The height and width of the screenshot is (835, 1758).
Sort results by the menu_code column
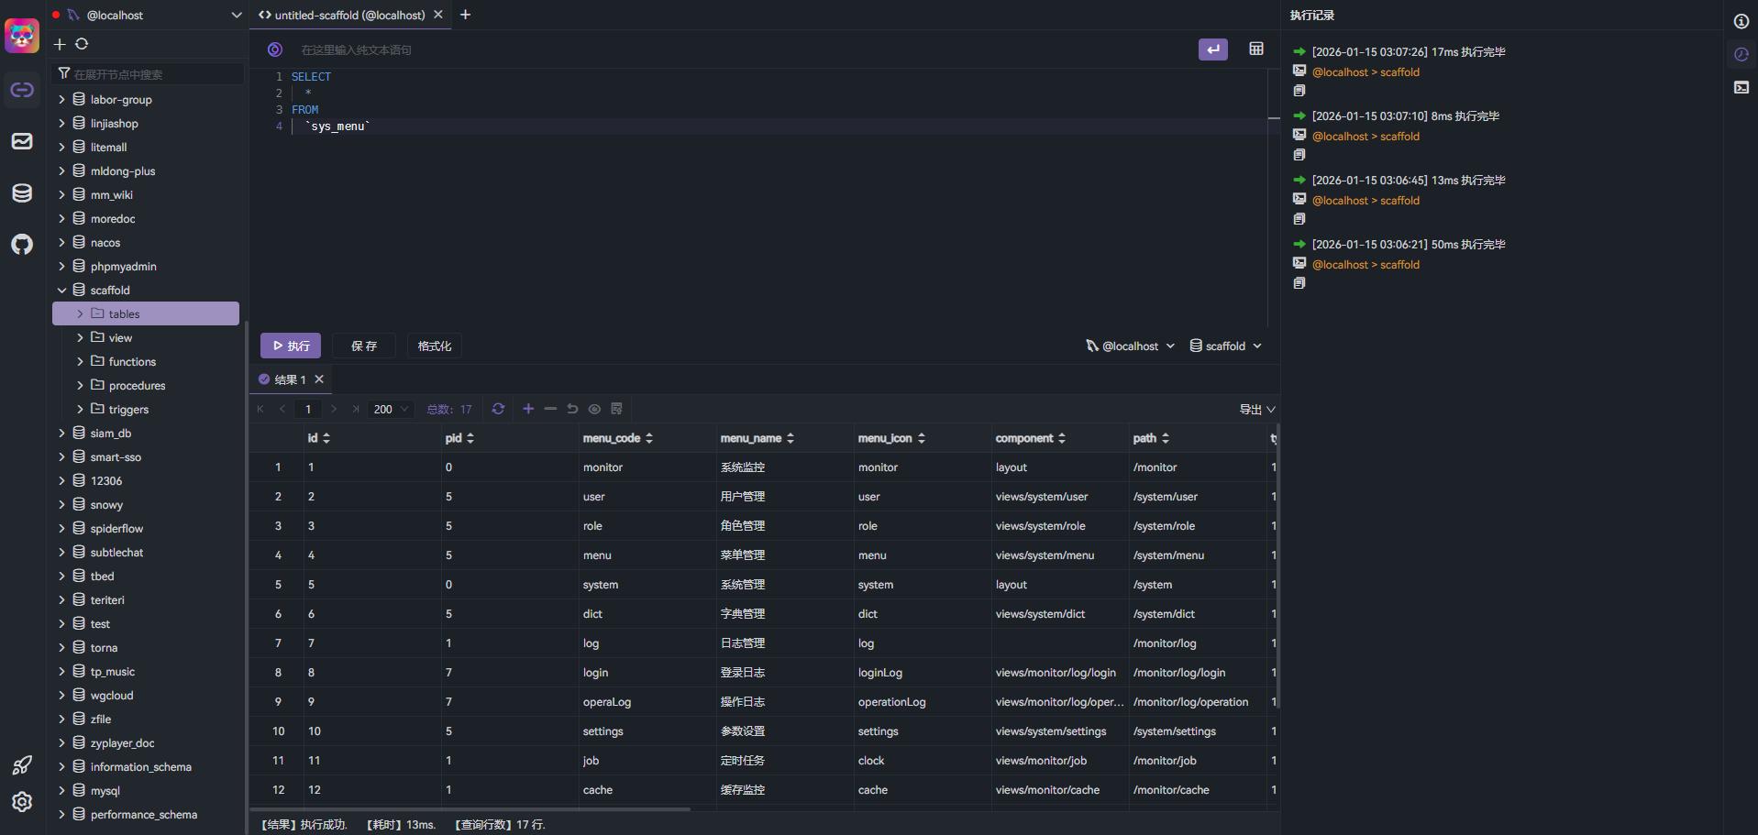click(649, 438)
